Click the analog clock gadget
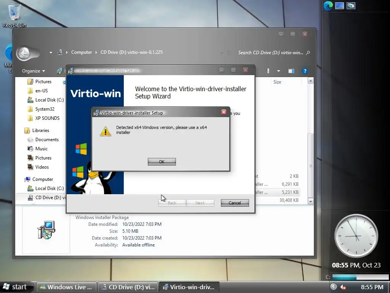This screenshot has height=293, width=390. click(x=356, y=236)
